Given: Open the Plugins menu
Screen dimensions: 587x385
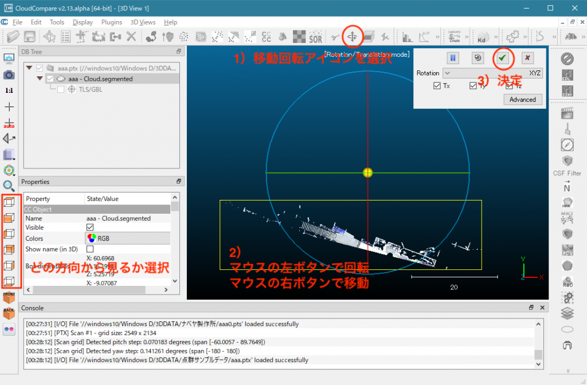Looking at the screenshot, I should point(111,22).
